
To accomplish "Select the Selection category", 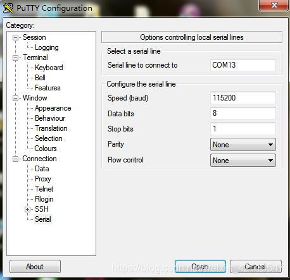I will pos(49,138).
